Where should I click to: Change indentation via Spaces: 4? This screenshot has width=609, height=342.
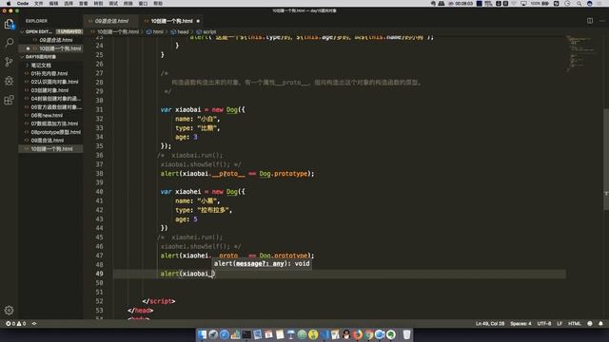tap(521, 323)
